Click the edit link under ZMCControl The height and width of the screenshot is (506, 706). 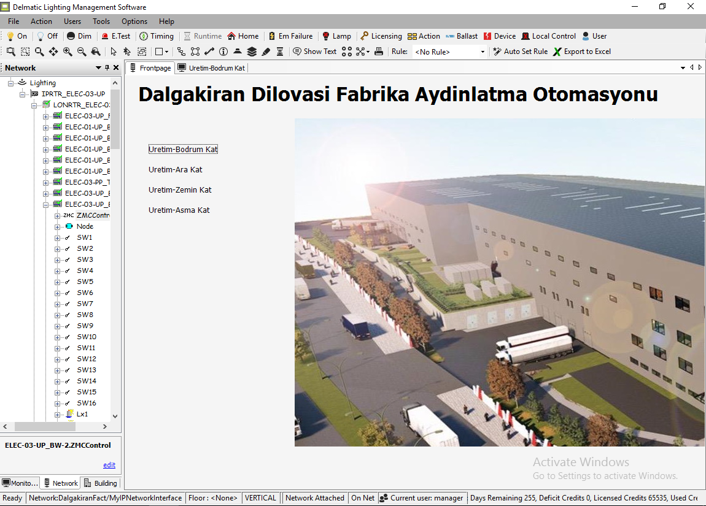point(109,465)
